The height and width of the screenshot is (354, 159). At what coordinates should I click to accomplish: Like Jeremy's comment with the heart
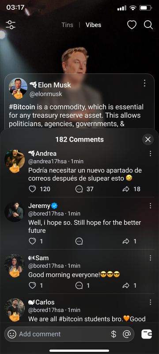[x=32, y=241]
